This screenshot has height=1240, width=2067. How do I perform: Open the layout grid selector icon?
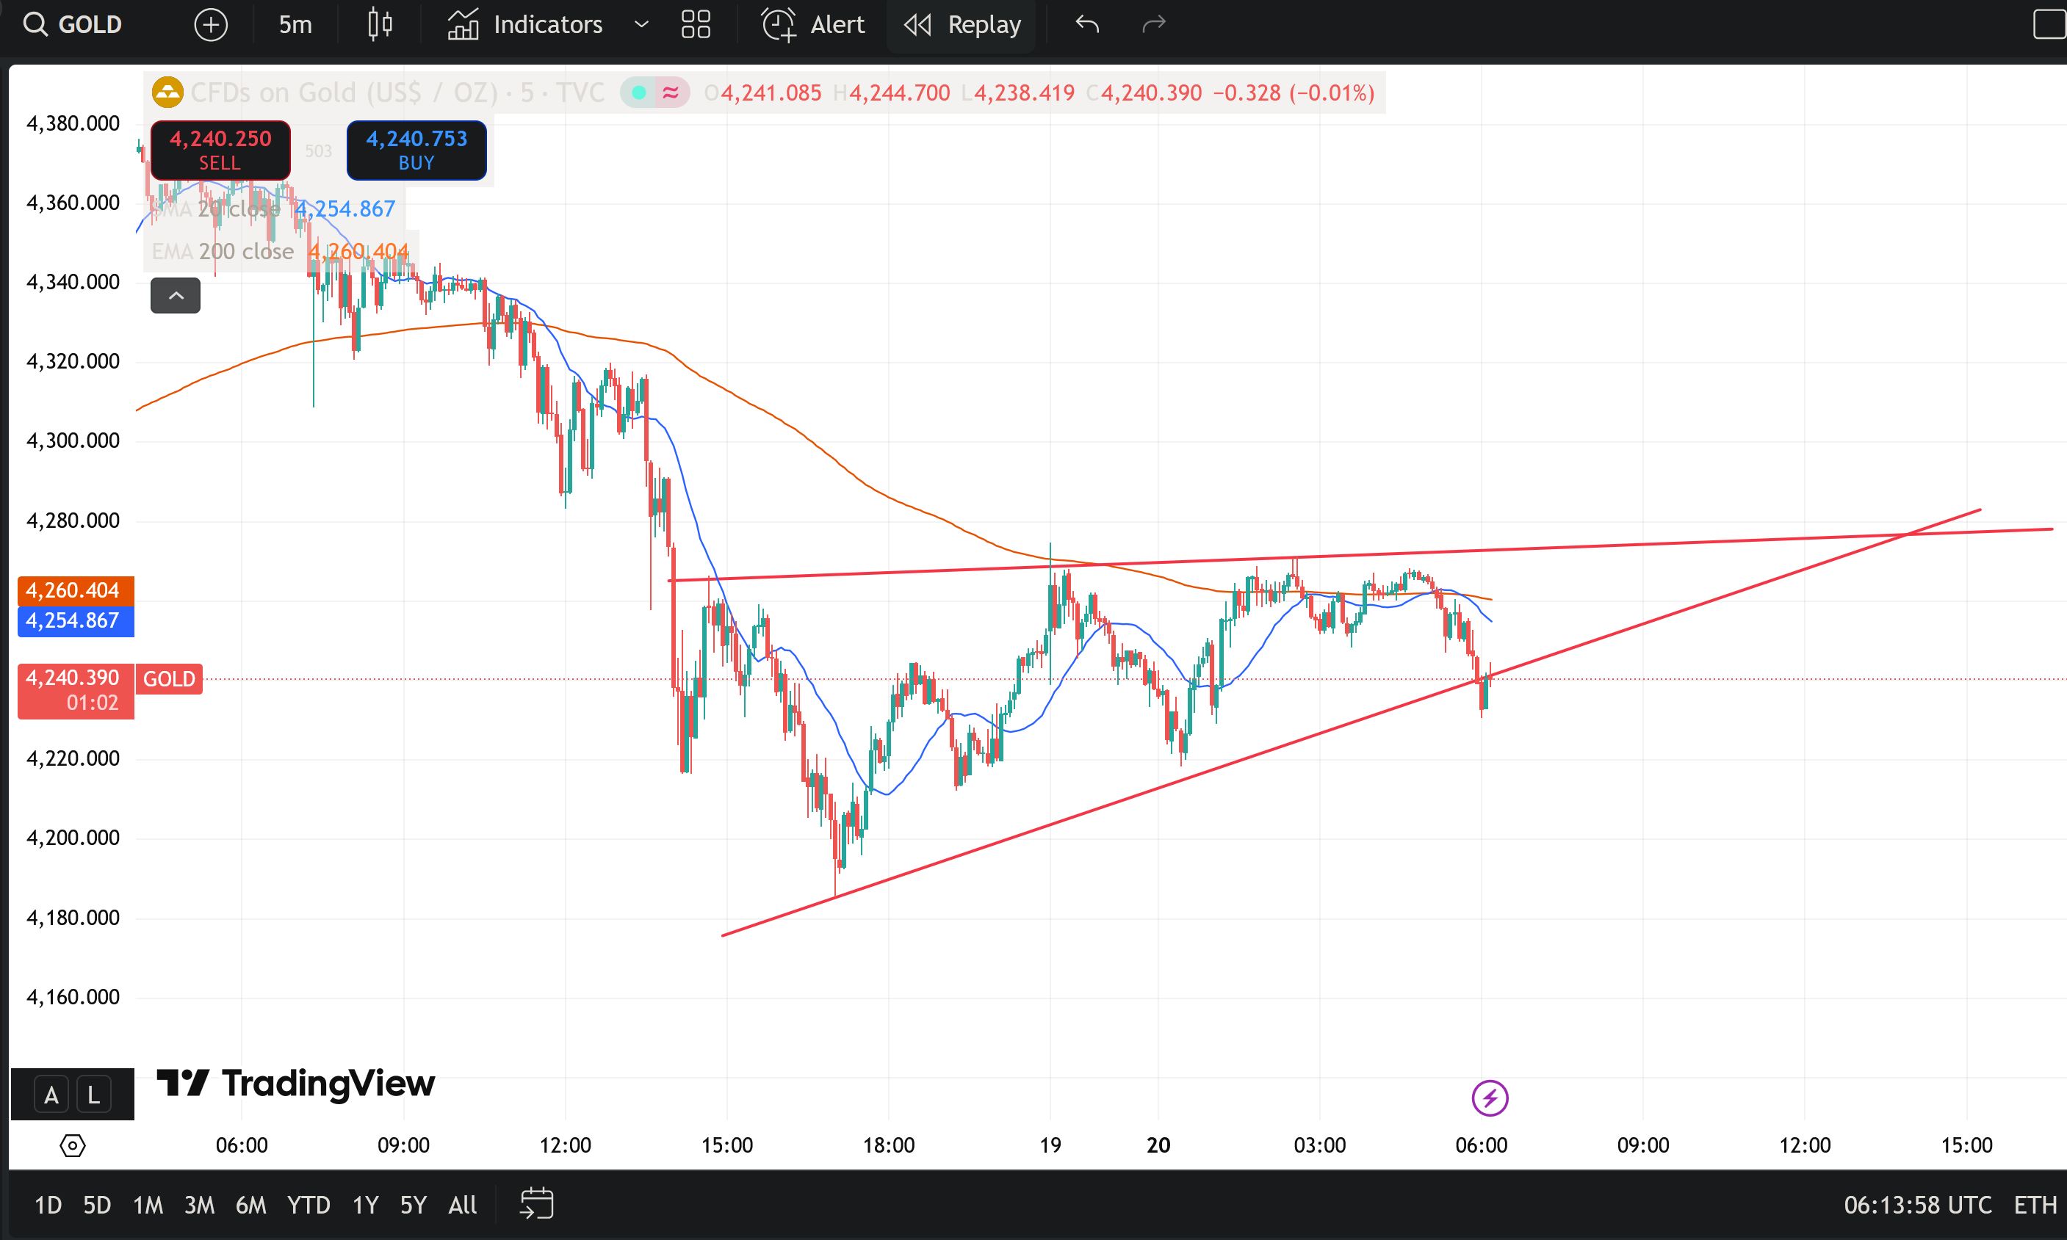click(x=696, y=24)
